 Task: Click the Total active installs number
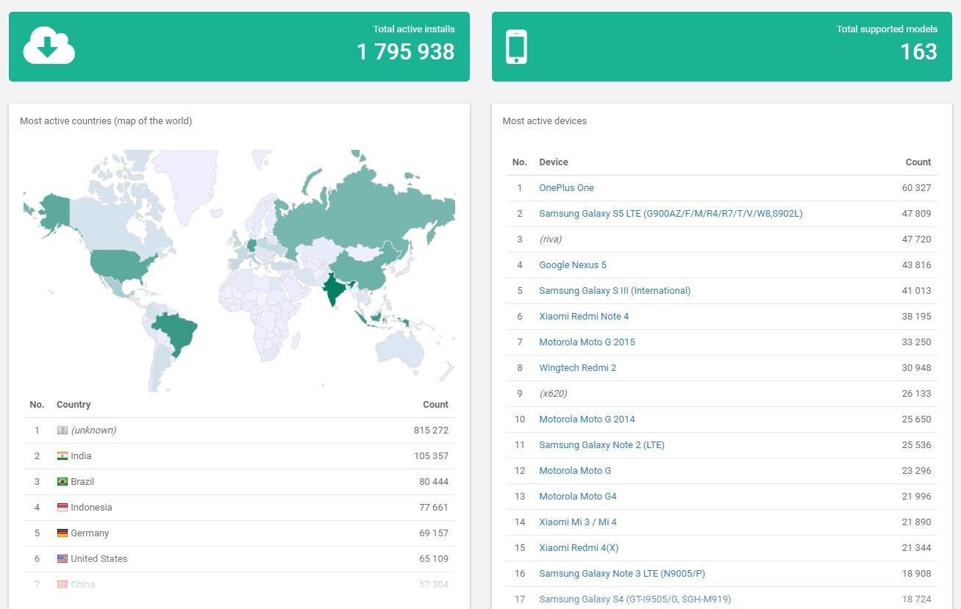(405, 51)
